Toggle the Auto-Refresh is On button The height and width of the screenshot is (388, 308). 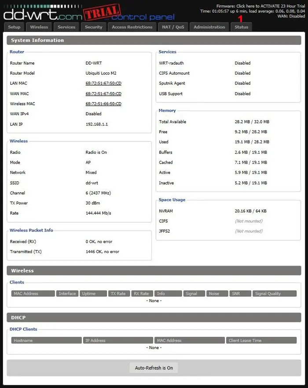[x=154, y=368]
